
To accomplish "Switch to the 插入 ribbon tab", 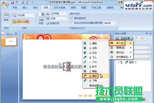I will click(x=25, y=7).
